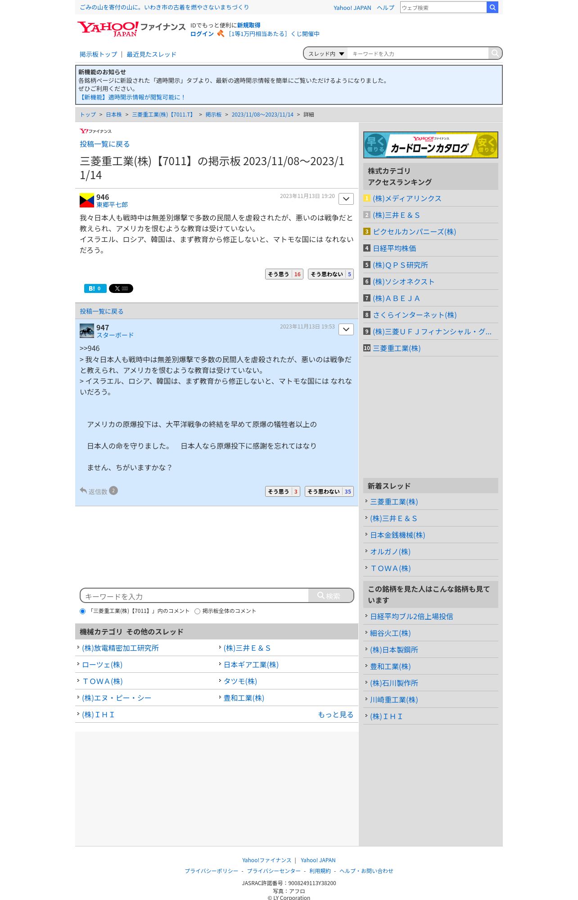The image size is (578, 900).
Task: Click 三菱重工業(株)【7011.T】 breadcrumb
Action: coord(163,115)
